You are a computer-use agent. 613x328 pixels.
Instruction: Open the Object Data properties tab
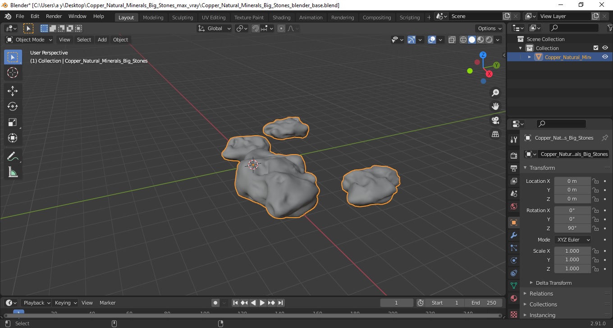point(514,286)
